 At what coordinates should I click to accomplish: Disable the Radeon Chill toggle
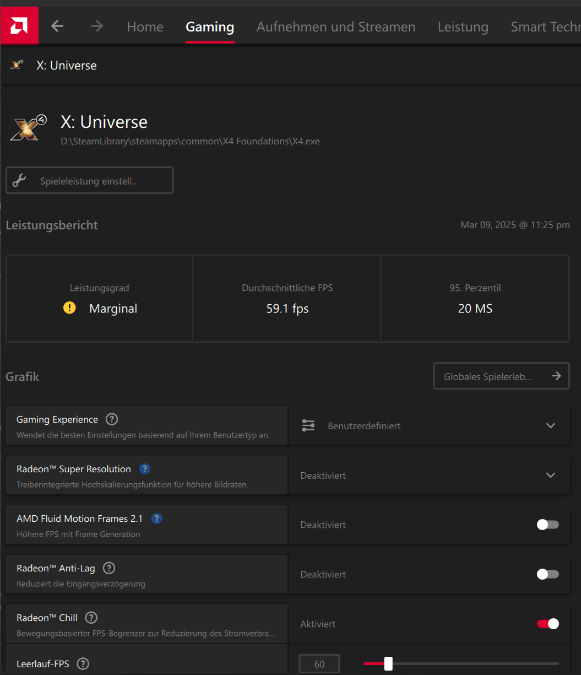pyautogui.click(x=547, y=624)
